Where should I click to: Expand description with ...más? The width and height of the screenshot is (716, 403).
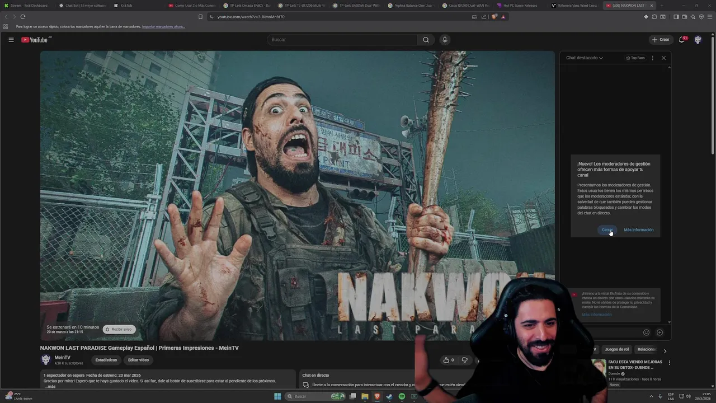pos(50,387)
